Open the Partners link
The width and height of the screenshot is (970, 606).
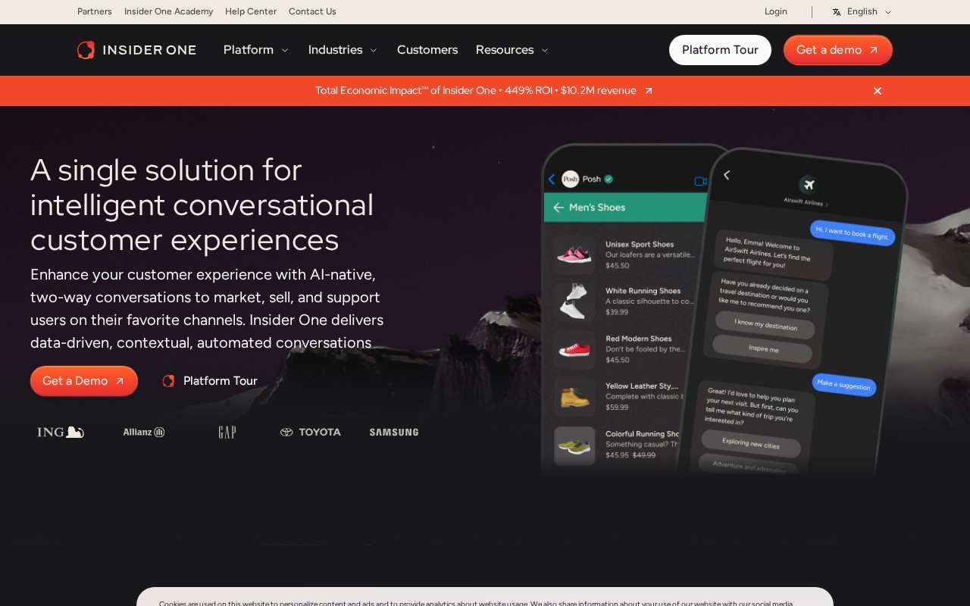click(95, 11)
